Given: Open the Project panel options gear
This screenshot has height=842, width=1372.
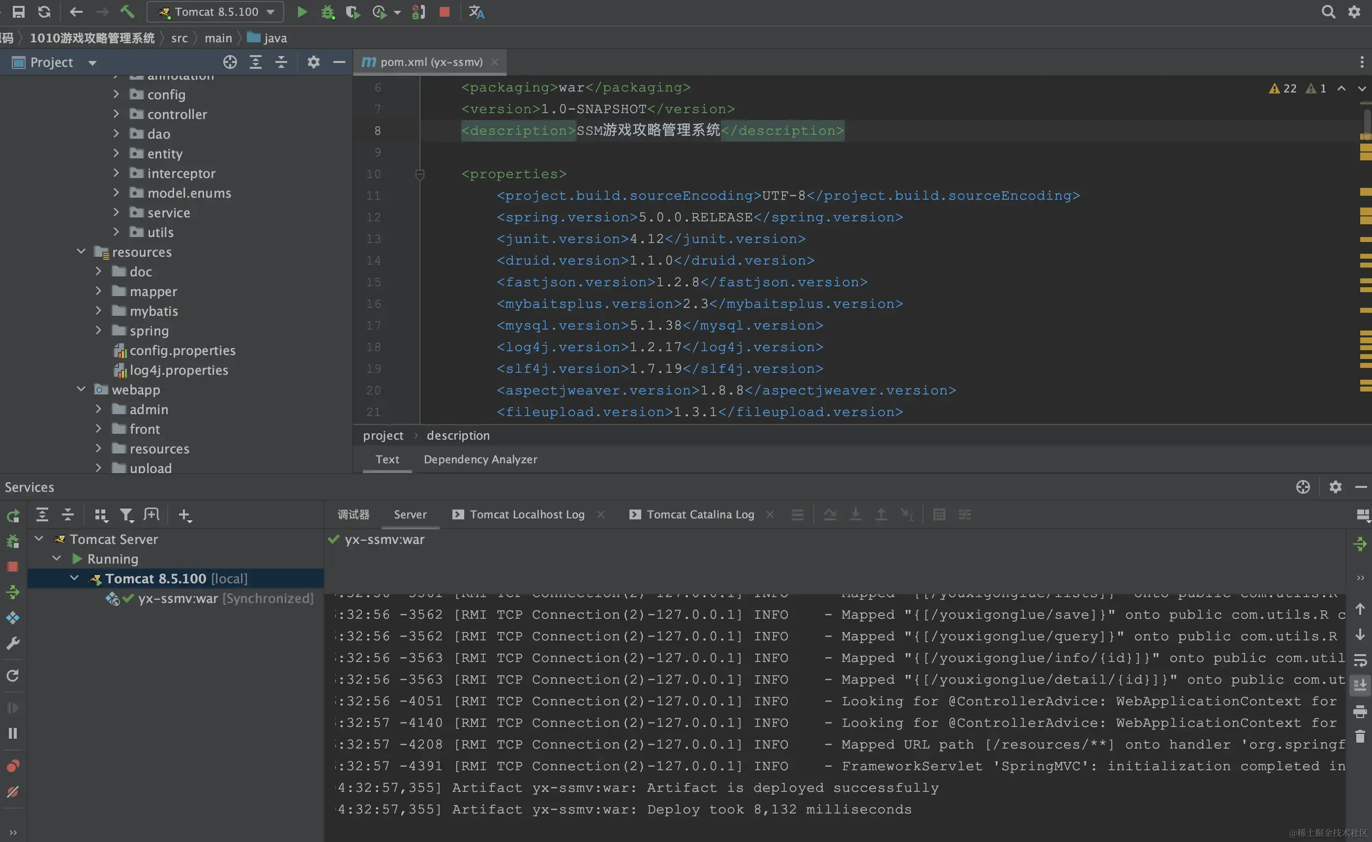Looking at the screenshot, I should [x=313, y=62].
